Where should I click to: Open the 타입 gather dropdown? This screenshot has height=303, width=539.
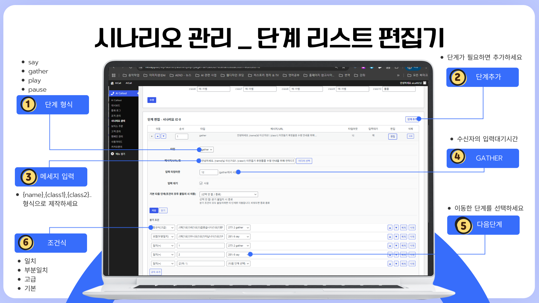point(207,150)
